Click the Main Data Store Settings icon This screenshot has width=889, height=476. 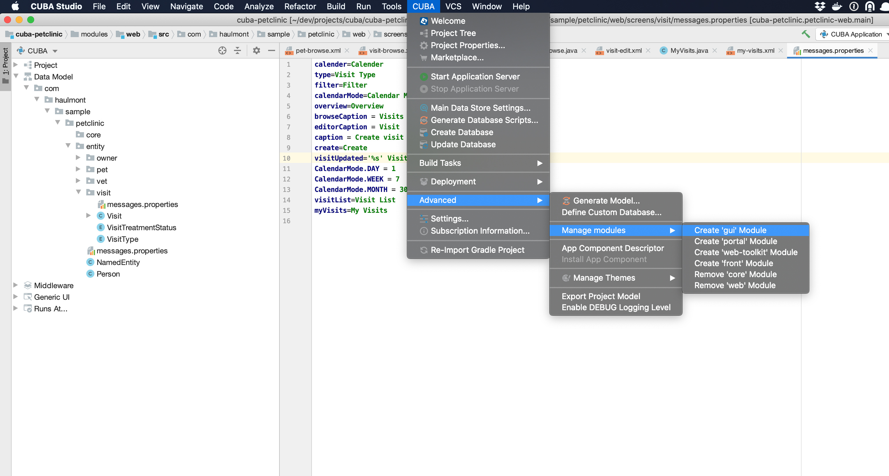click(x=424, y=108)
